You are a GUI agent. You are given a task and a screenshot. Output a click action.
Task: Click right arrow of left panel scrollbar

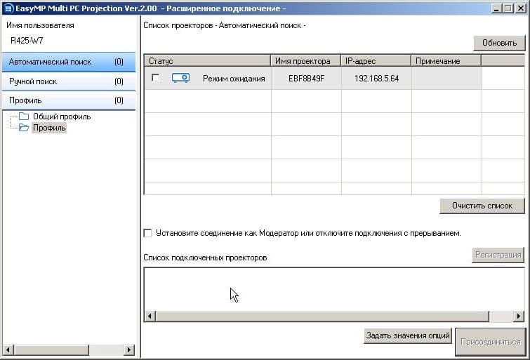(128, 349)
